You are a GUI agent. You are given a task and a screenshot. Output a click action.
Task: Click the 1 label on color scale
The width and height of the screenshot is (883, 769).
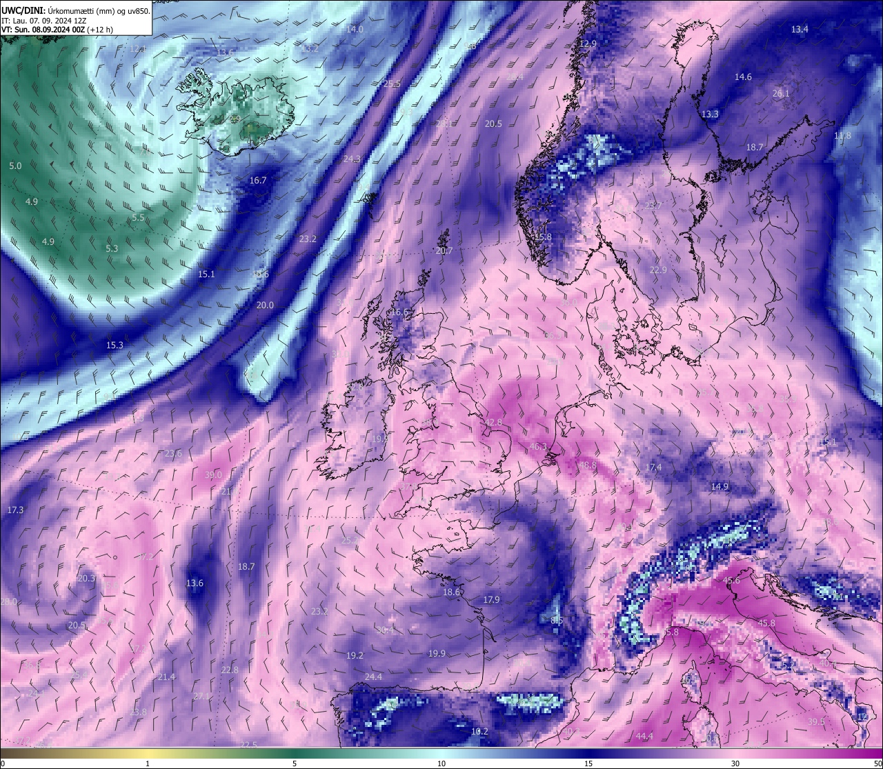148,763
